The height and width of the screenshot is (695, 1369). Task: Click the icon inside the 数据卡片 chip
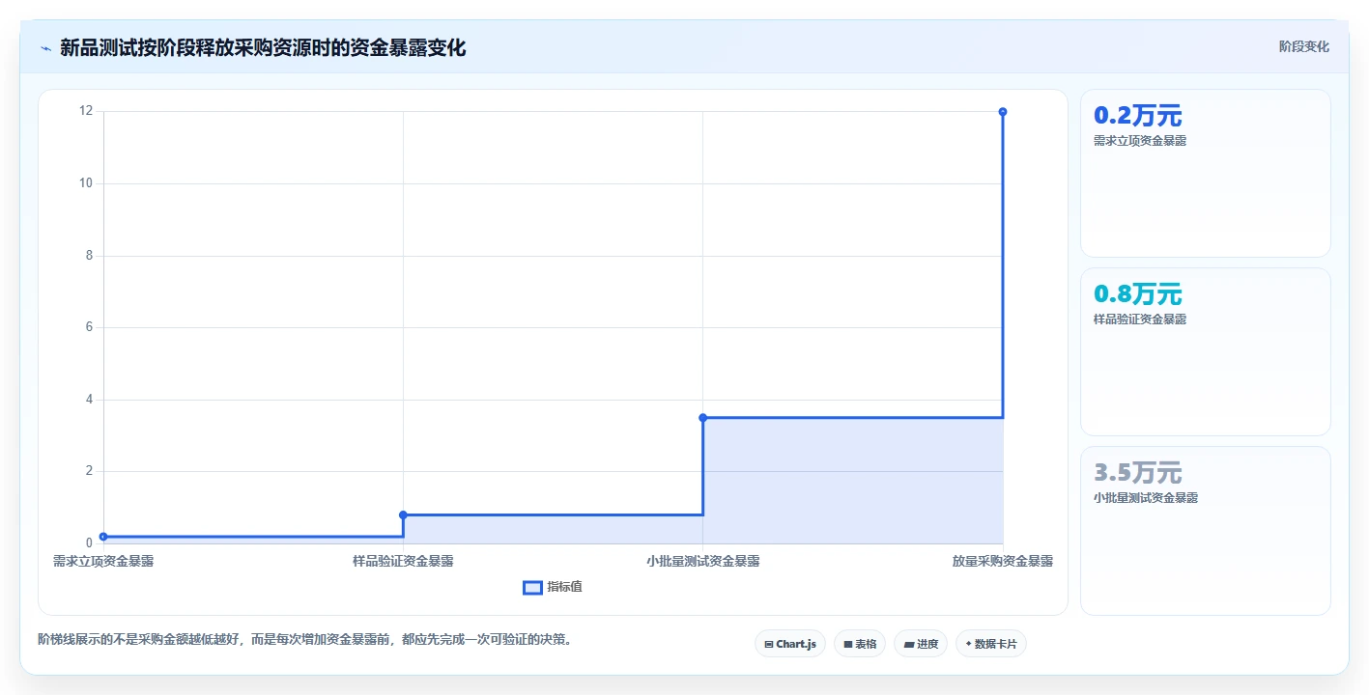pos(968,644)
